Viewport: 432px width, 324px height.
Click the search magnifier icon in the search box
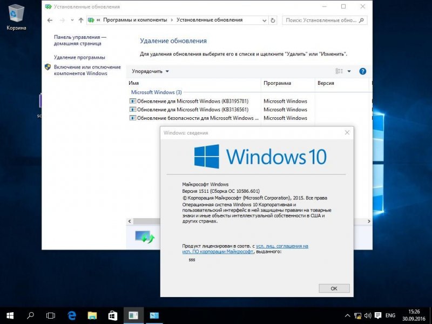[x=362, y=20]
